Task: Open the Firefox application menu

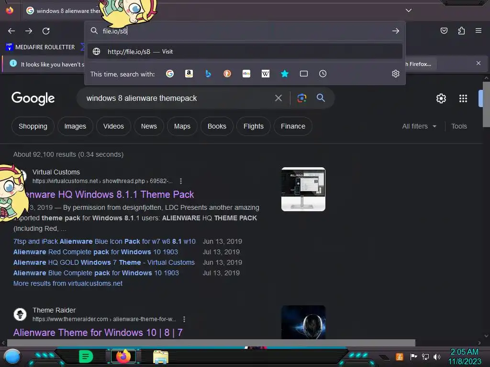Action: coord(479,31)
